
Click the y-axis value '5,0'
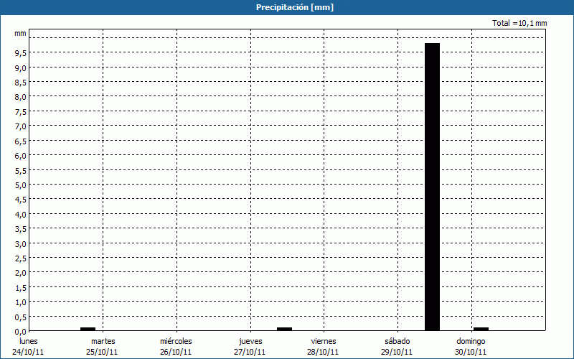[21, 185]
